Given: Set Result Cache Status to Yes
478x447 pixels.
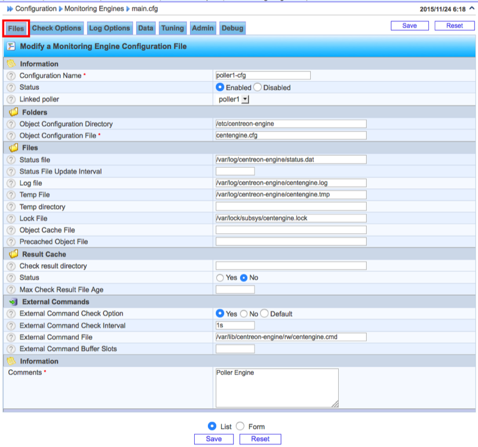Looking at the screenshot, I should [220, 278].
